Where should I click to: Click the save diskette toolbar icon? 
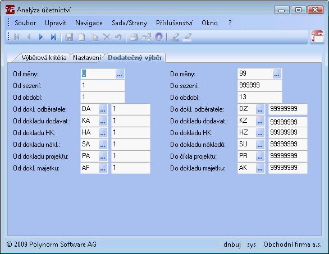[x=69, y=37]
